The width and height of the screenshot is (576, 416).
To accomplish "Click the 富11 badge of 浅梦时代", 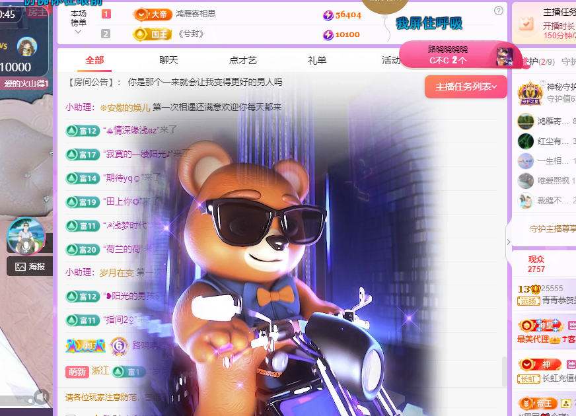I will pyautogui.click(x=83, y=226).
